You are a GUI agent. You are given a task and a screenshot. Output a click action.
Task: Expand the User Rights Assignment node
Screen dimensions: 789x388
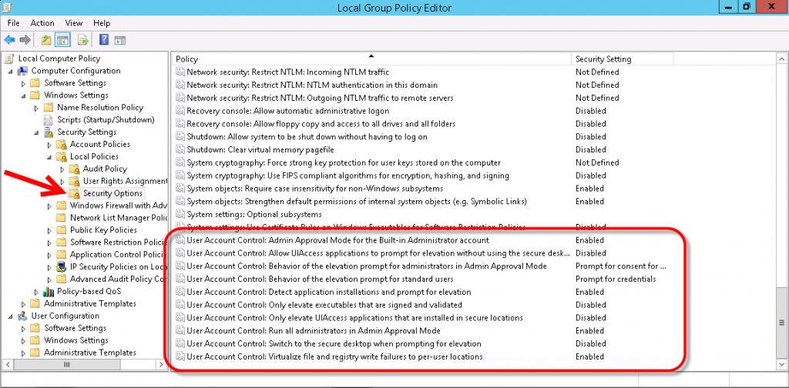tap(62, 181)
